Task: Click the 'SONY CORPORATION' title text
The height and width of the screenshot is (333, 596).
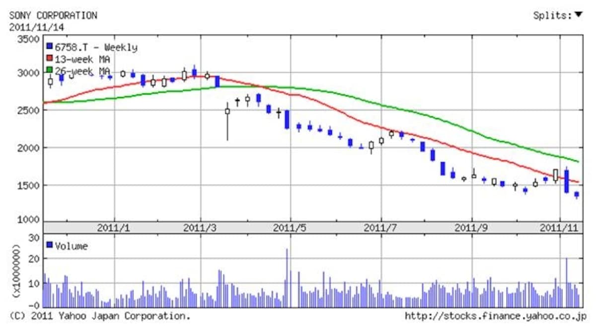Action: (53, 15)
